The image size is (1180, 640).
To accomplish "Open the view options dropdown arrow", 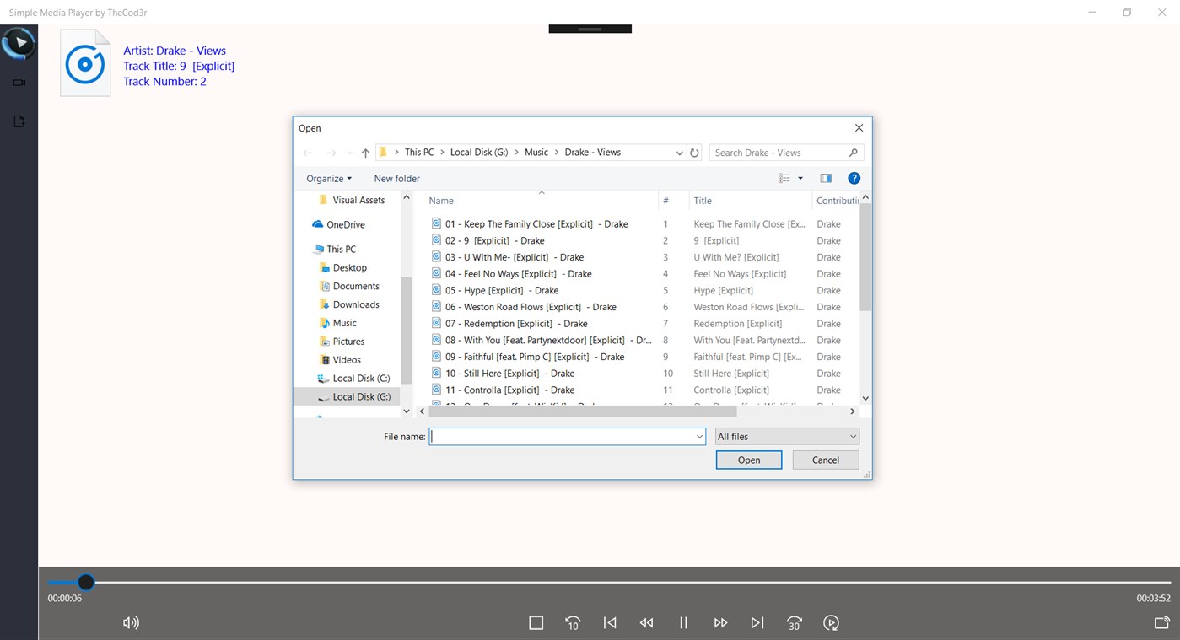I will (800, 178).
